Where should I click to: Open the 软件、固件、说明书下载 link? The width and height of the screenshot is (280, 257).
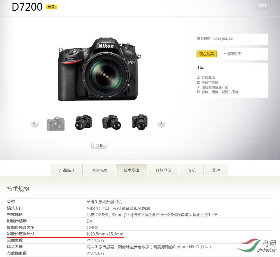(x=220, y=92)
